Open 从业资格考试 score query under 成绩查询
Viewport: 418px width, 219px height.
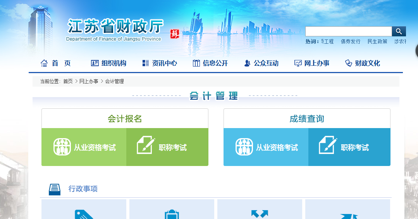tap(277, 147)
